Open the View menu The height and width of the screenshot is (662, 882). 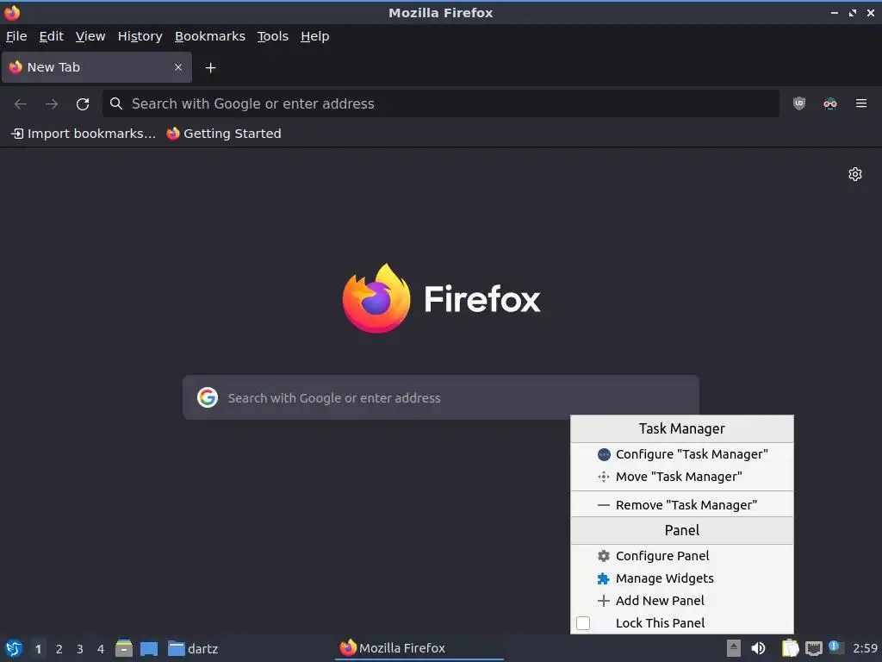90,36
